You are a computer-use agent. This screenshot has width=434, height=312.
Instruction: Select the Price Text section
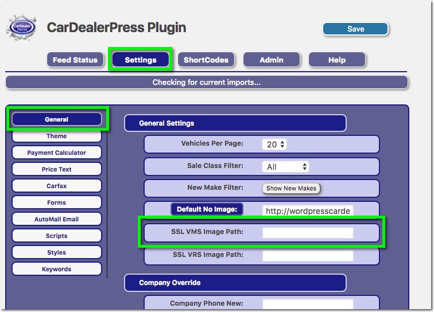click(56, 169)
